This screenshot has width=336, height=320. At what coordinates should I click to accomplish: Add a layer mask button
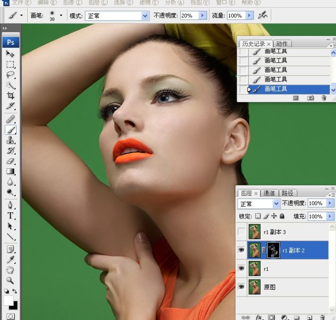click(271, 317)
